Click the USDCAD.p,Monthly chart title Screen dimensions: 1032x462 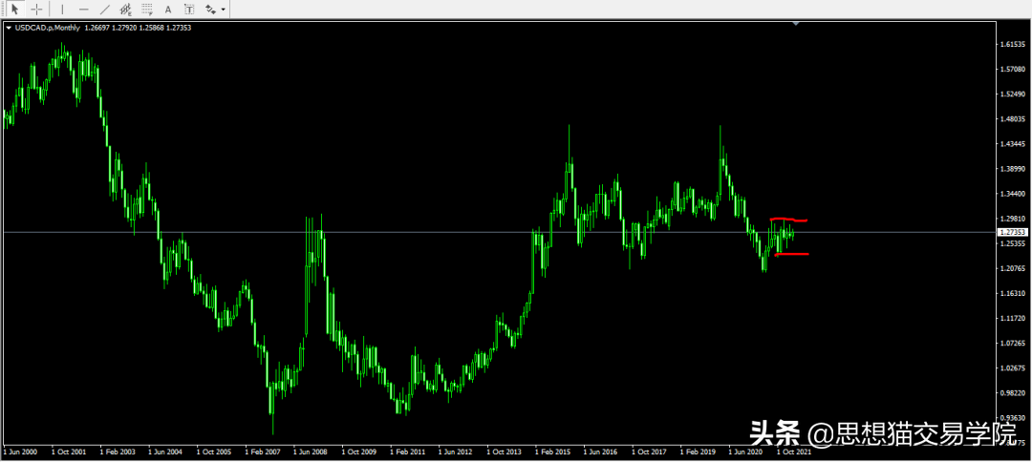[x=48, y=29]
